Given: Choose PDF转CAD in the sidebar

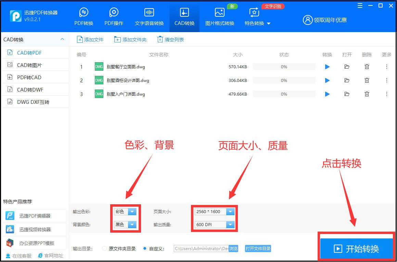Looking at the screenshot, I should [35, 77].
